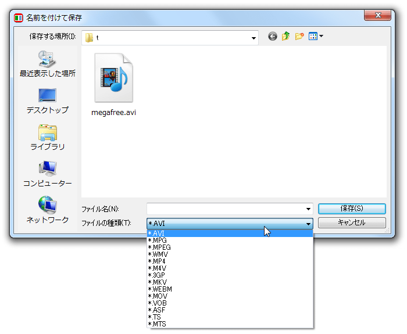This screenshot has width=407, height=334.
Task: Choose *.VOB in the file type list
Action: pyautogui.click(x=230, y=303)
